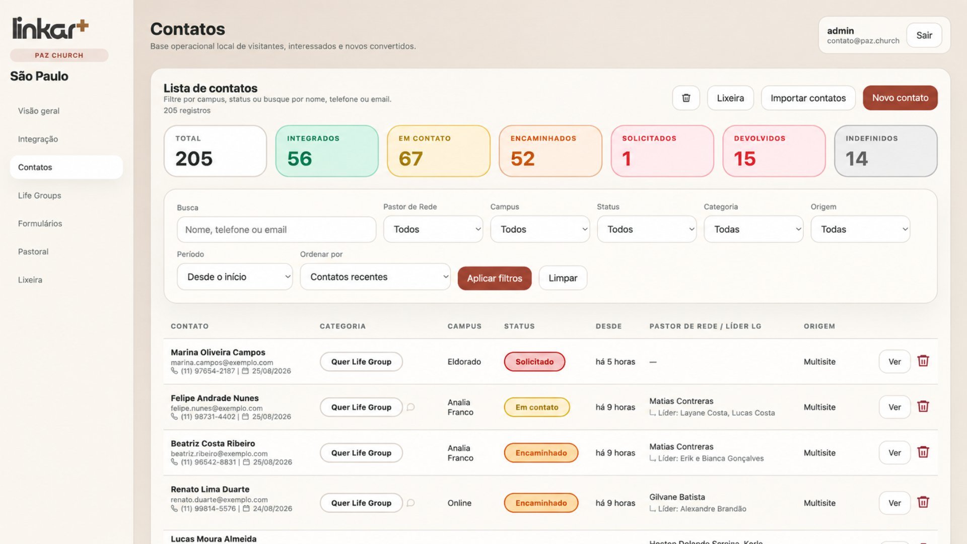Click the Busca search input field
Viewport: 967px width, 544px height.
pos(277,230)
